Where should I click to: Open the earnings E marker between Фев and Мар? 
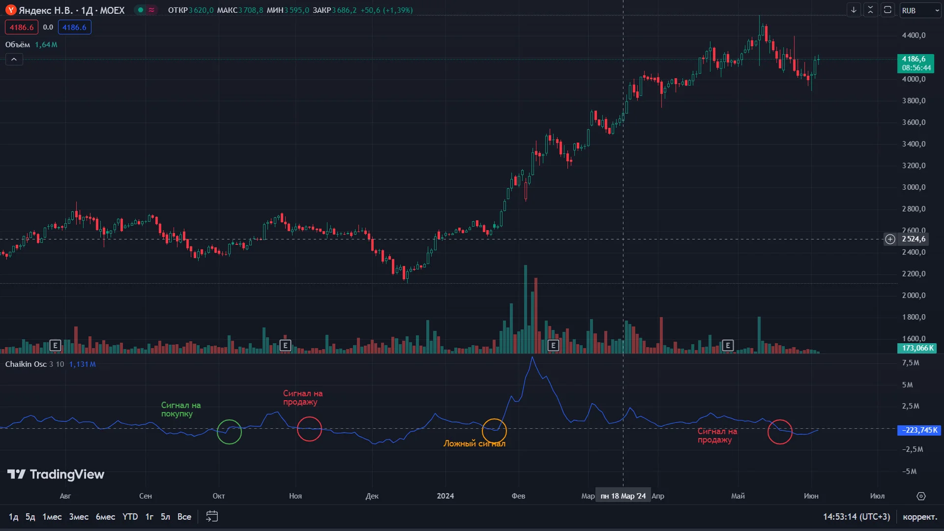coord(553,346)
